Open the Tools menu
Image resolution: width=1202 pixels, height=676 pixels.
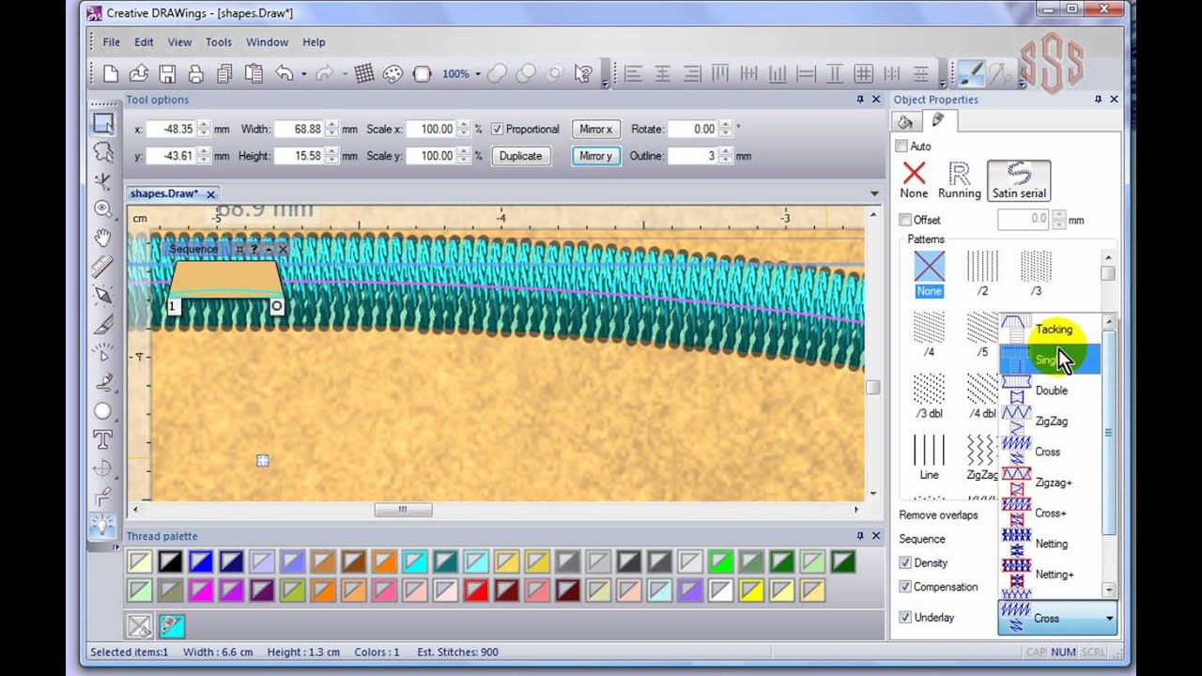pyautogui.click(x=219, y=42)
